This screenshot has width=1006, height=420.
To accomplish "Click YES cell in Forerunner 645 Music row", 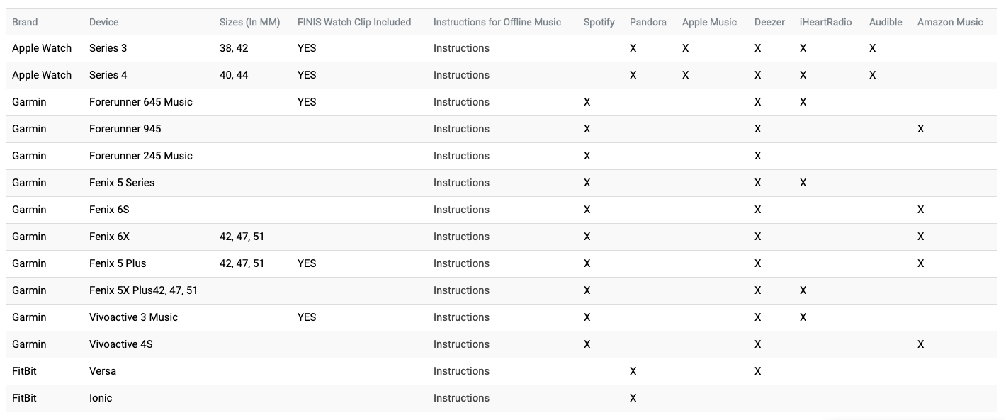I will tap(307, 102).
